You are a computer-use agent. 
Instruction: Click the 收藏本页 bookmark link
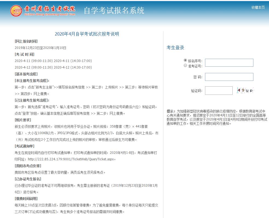[x=258, y=7]
